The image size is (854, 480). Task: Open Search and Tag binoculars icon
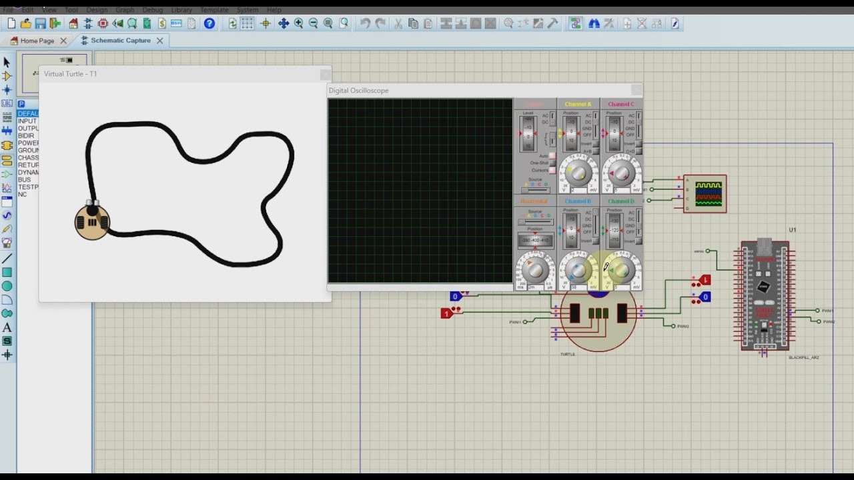(594, 23)
